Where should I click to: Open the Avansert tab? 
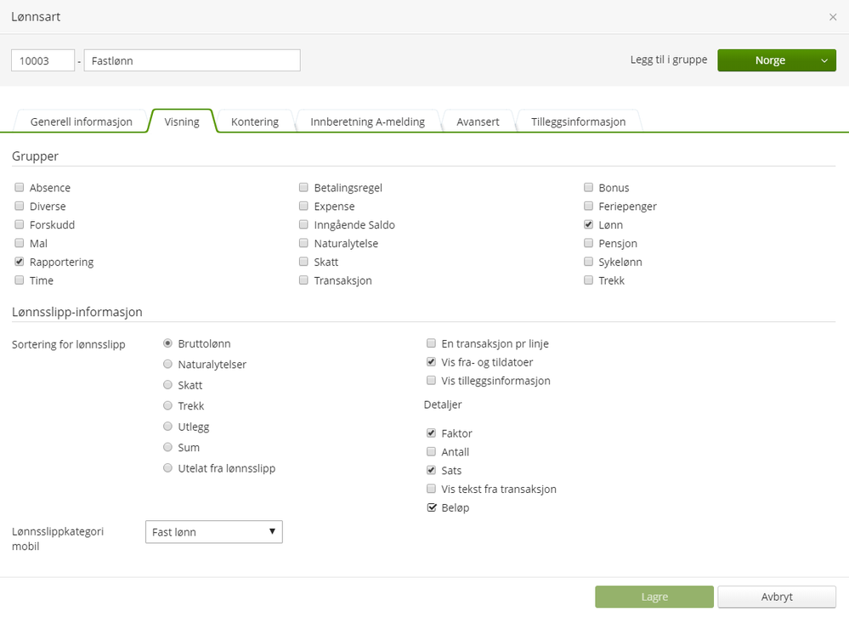[478, 122]
